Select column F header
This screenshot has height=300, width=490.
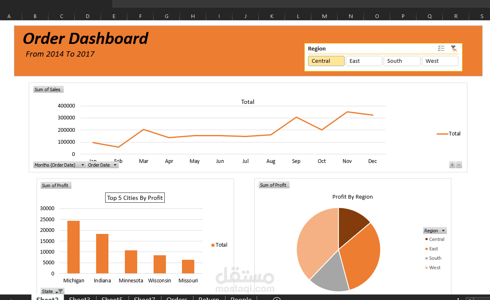tap(140, 16)
